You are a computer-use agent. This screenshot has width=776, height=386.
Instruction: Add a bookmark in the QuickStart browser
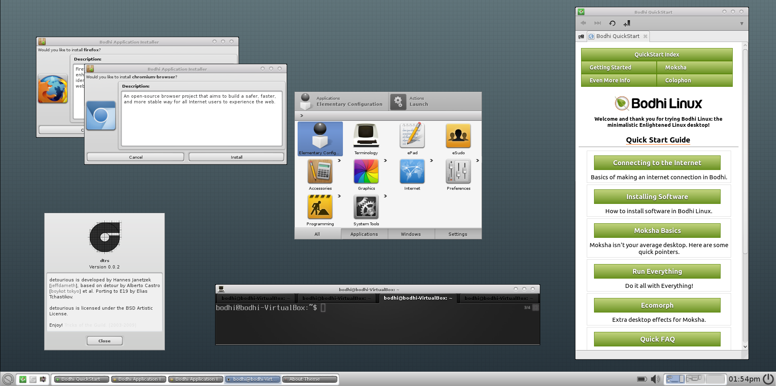tap(627, 23)
